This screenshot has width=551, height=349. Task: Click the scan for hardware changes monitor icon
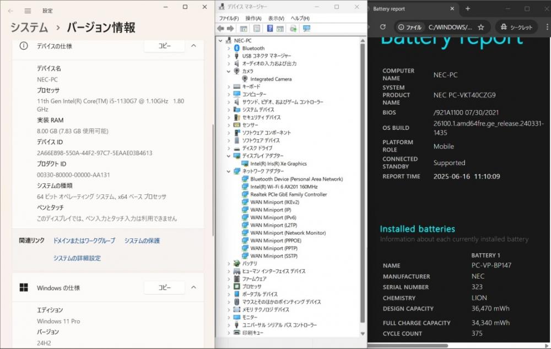click(307, 29)
